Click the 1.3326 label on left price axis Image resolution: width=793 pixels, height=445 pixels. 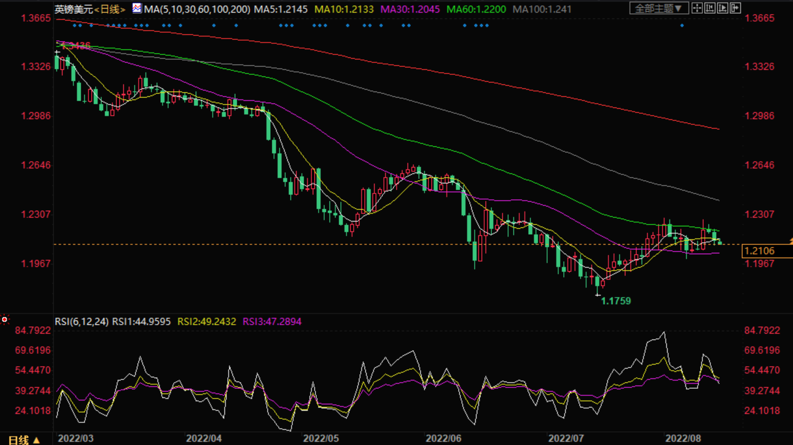click(x=36, y=67)
